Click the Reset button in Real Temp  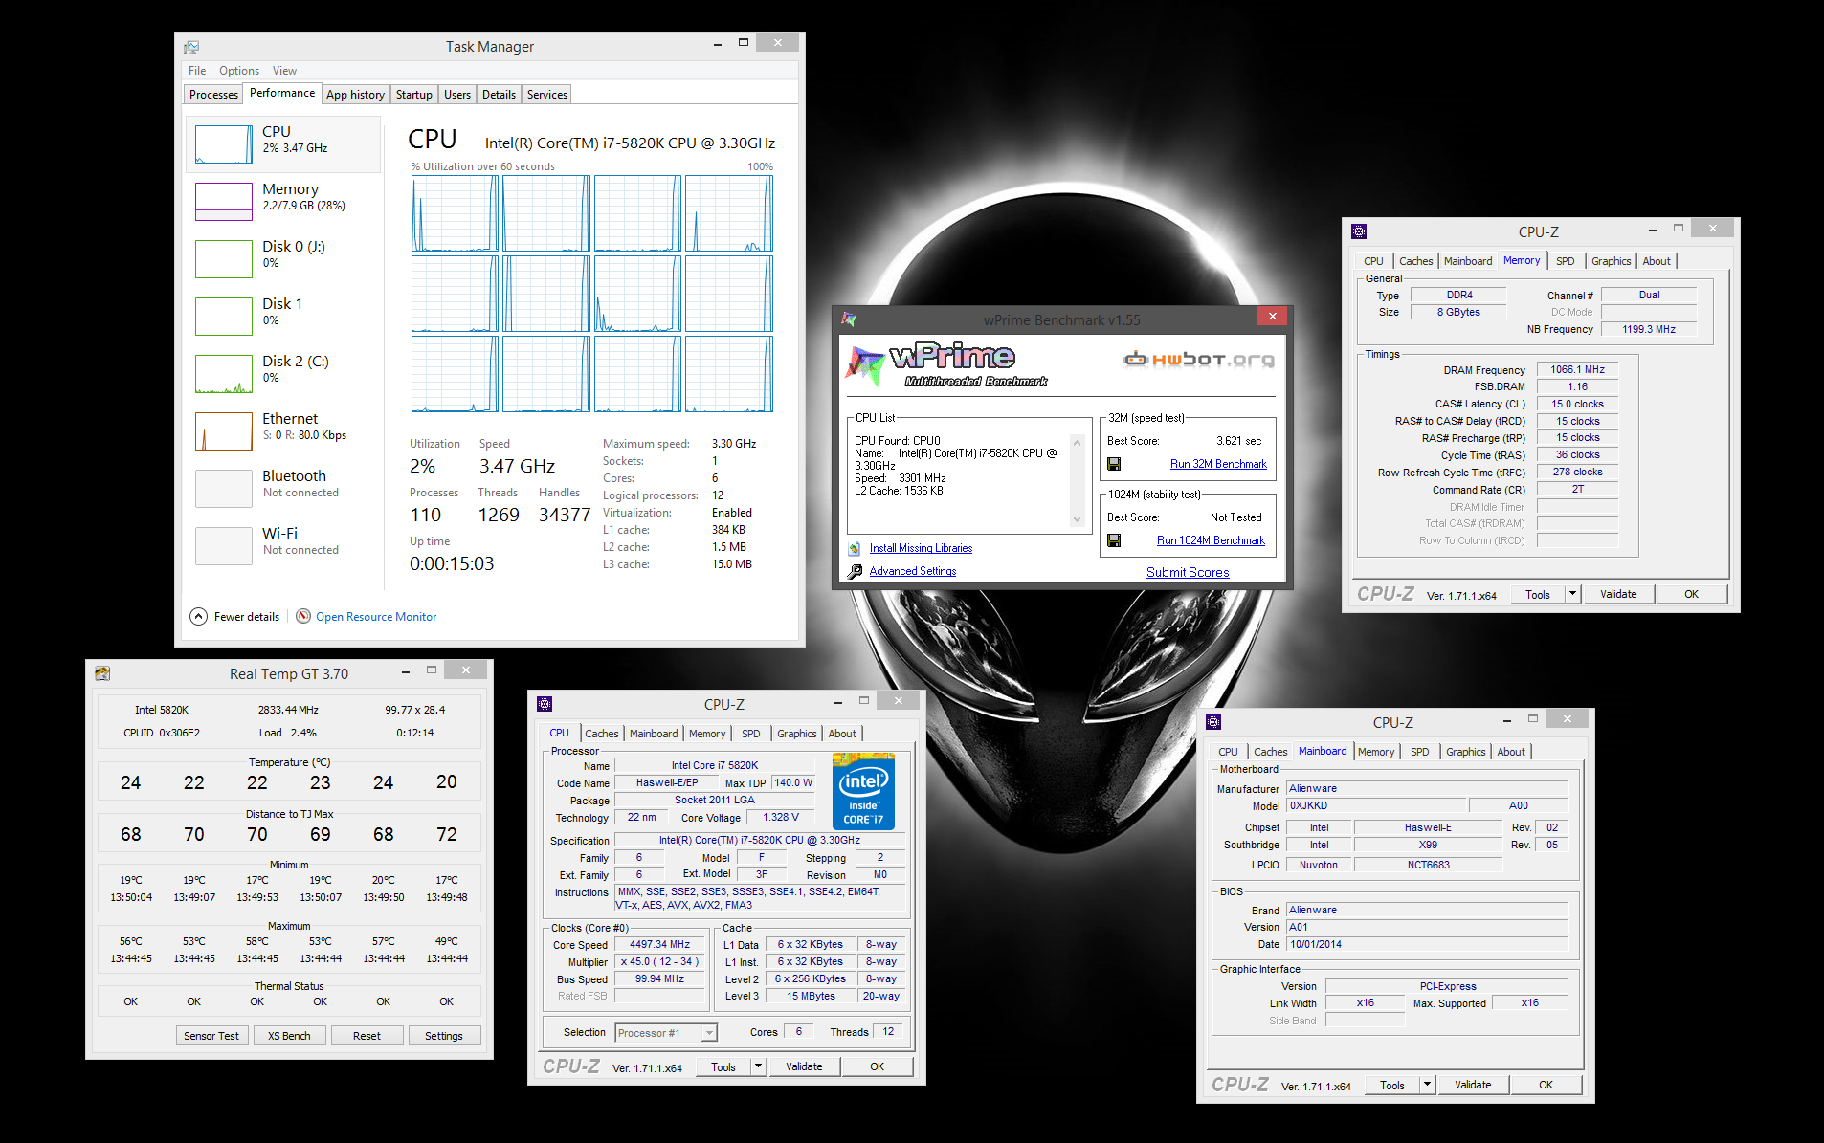point(367,1036)
